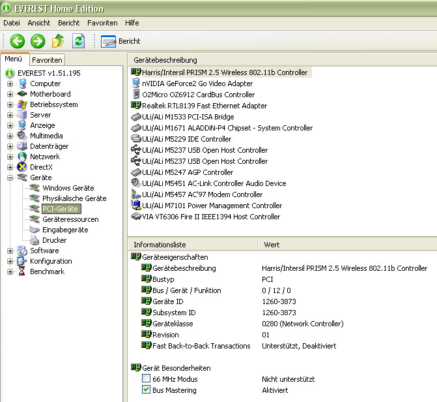Image resolution: width=437 pixels, height=402 pixels.
Task: Click the Multimedia speaker icon in tree
Action: (x=22, y=136)
